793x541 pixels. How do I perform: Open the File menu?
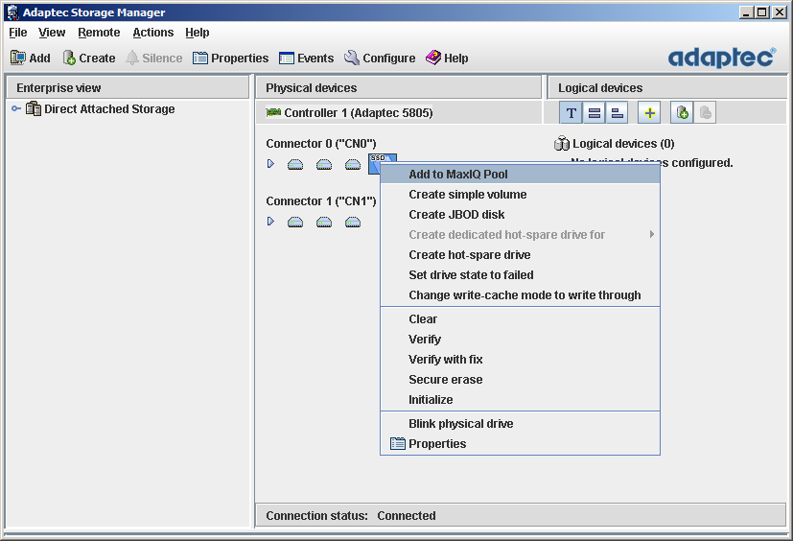click(18, 33)
